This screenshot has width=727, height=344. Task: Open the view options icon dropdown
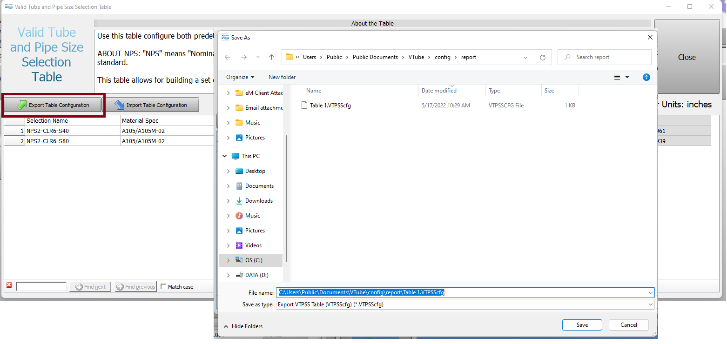621,77
